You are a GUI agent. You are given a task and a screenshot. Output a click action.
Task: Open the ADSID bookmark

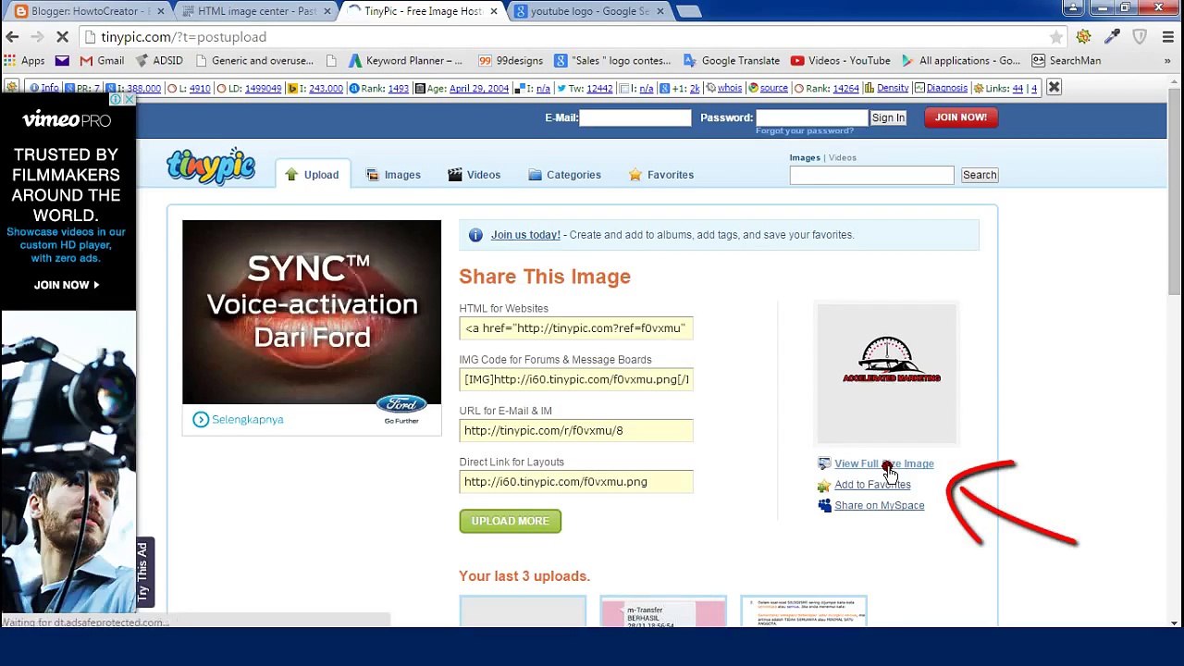pos(159,61)
